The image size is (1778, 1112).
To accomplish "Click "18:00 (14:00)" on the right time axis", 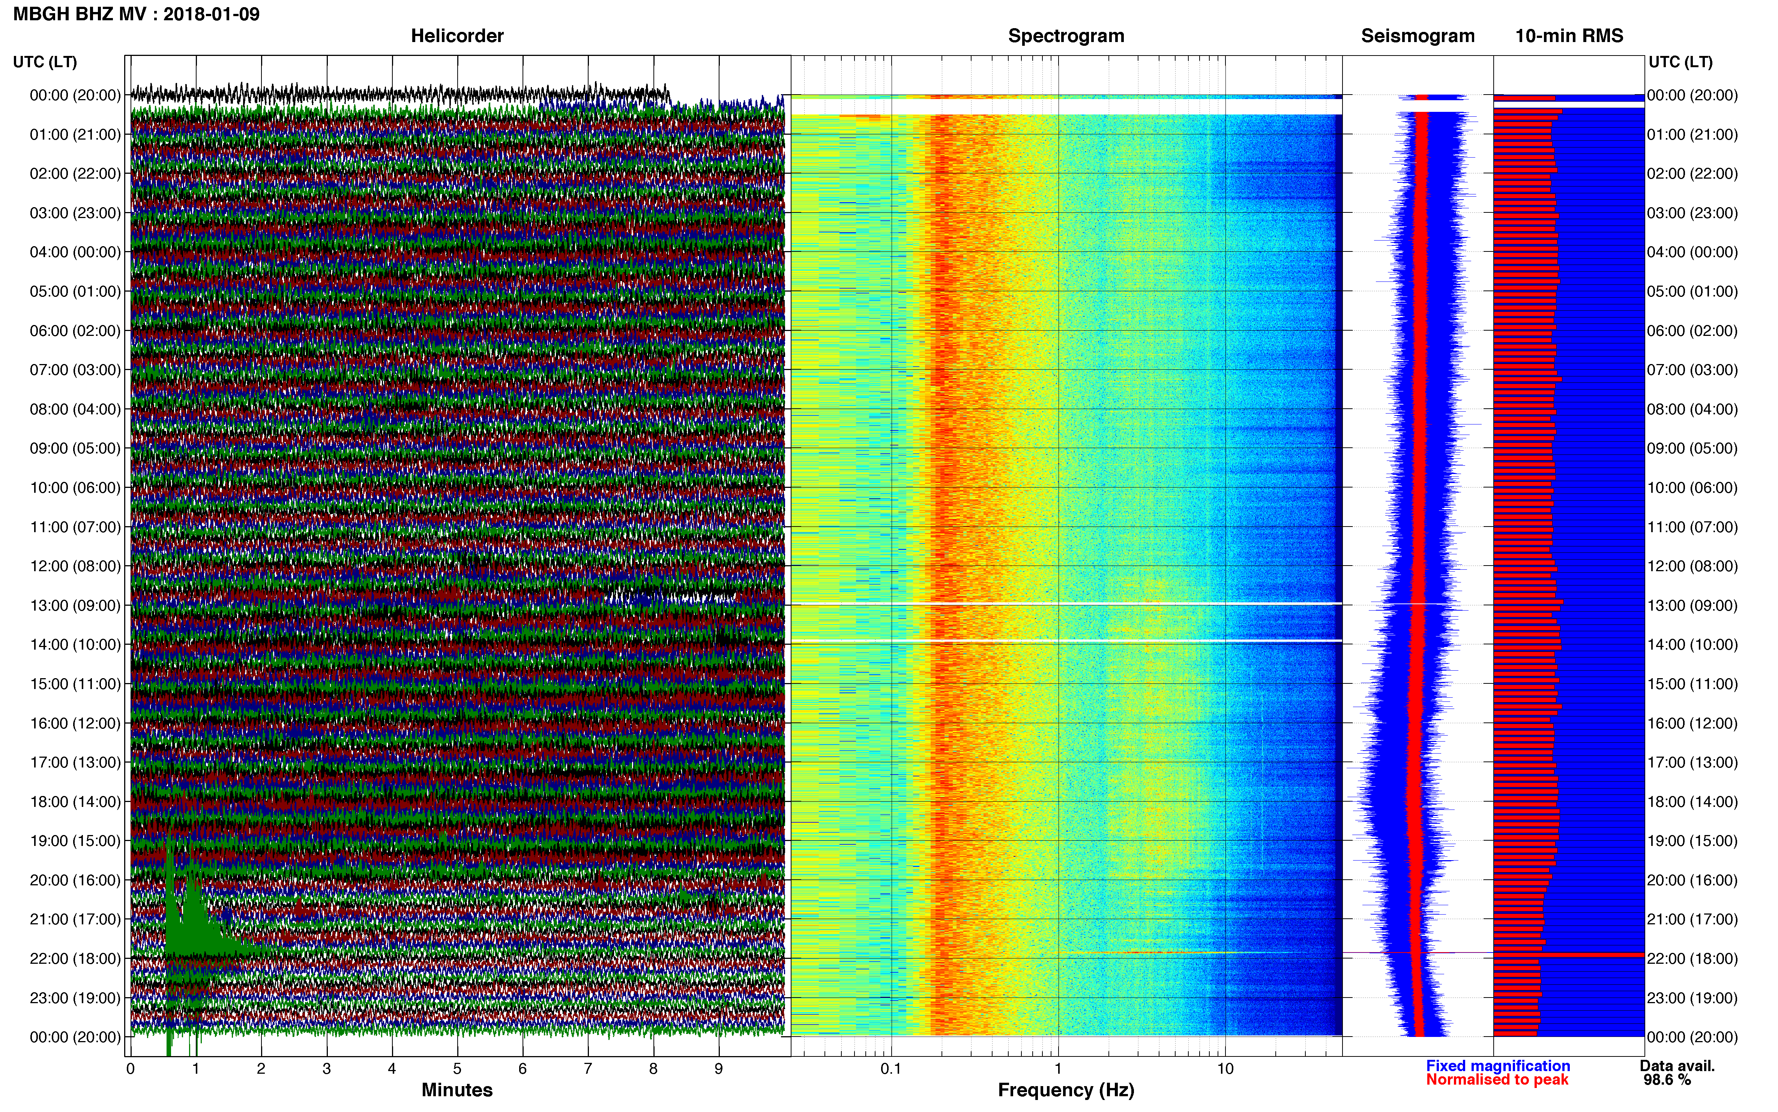I will pyautogui.click(x=1692, y=802).
